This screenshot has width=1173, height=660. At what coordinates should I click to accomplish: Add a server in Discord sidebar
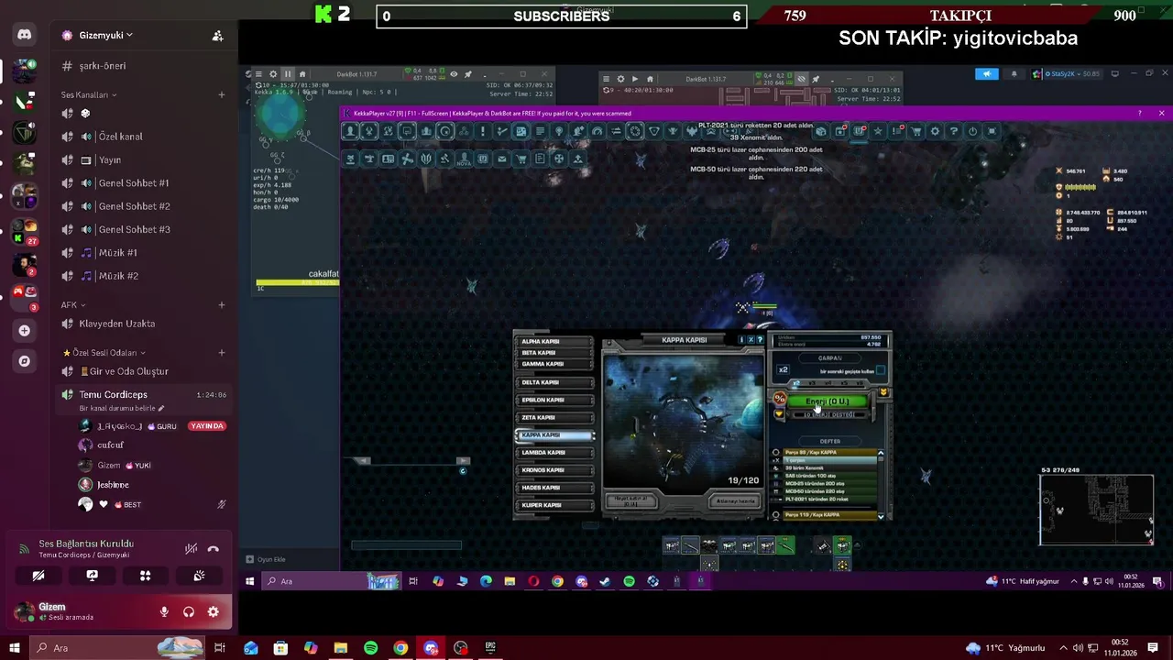point(25,330)
